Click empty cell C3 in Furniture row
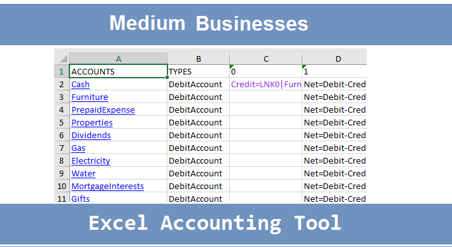The height and width of the screenshot is (247, 452). pyautogui.click(x=265, y=97)
